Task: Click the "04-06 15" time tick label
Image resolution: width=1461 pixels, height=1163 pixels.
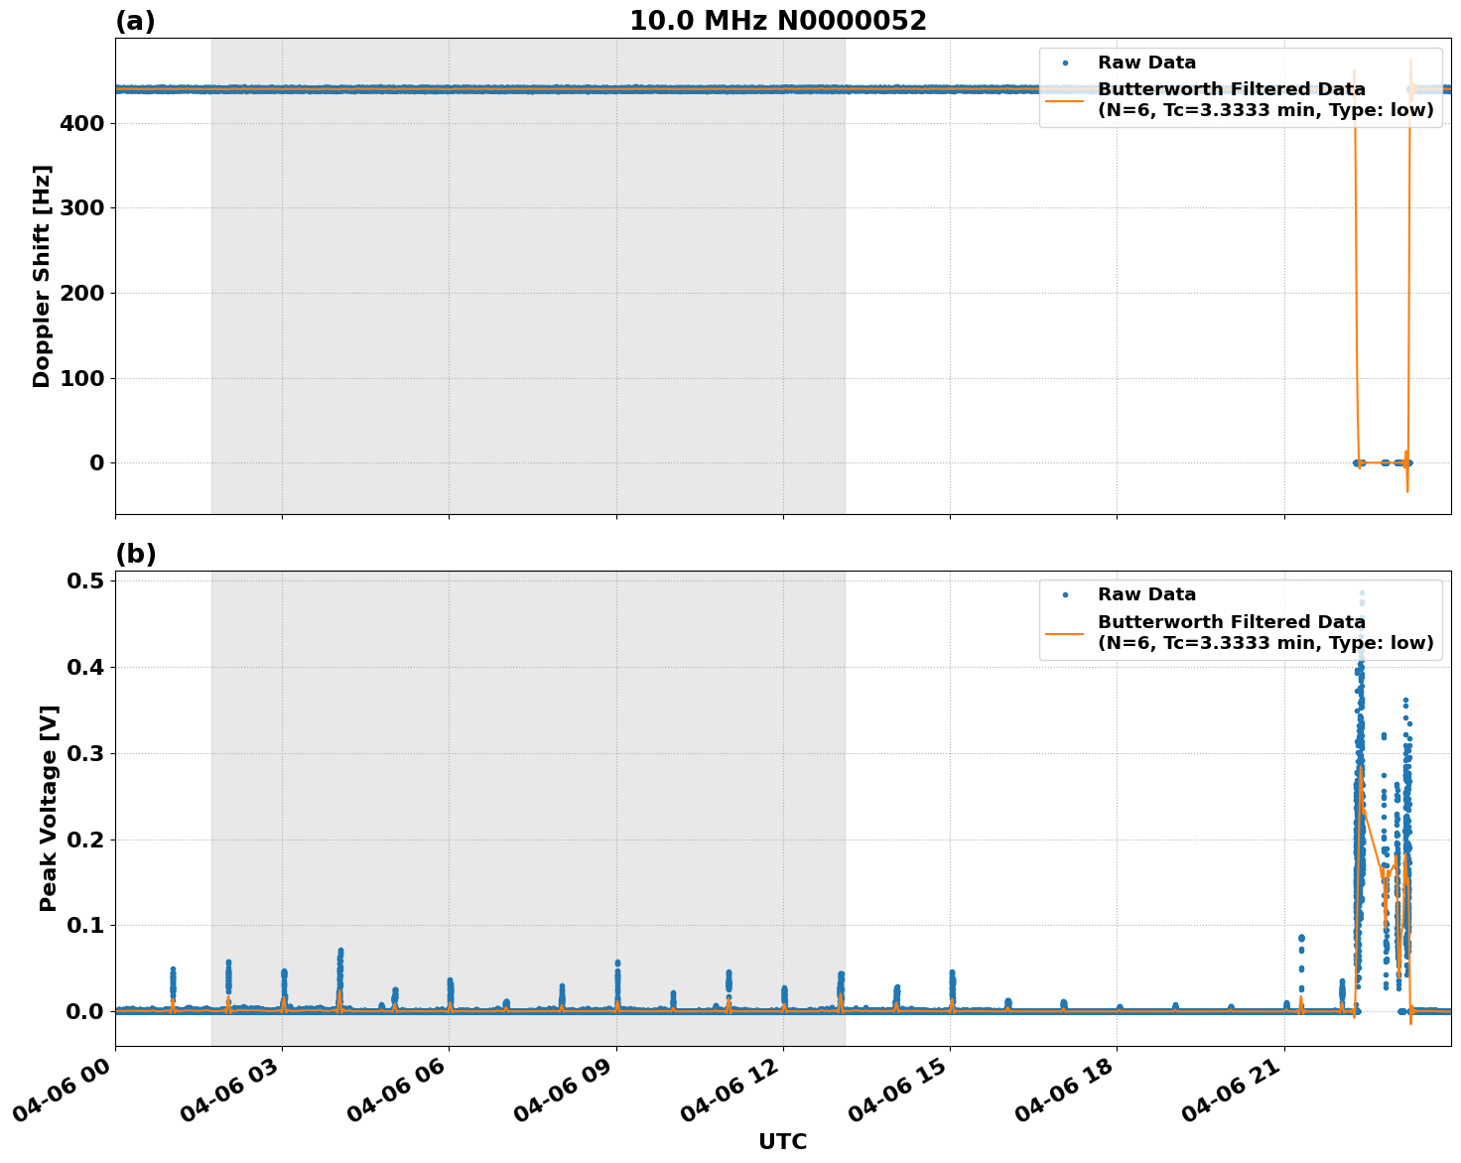Action: [x=896, y=1091]
